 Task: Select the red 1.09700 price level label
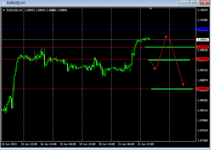tap(203, 47)
